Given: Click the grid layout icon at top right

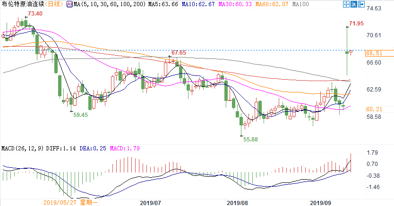Looking at the screenshot, I should (353, 4).
